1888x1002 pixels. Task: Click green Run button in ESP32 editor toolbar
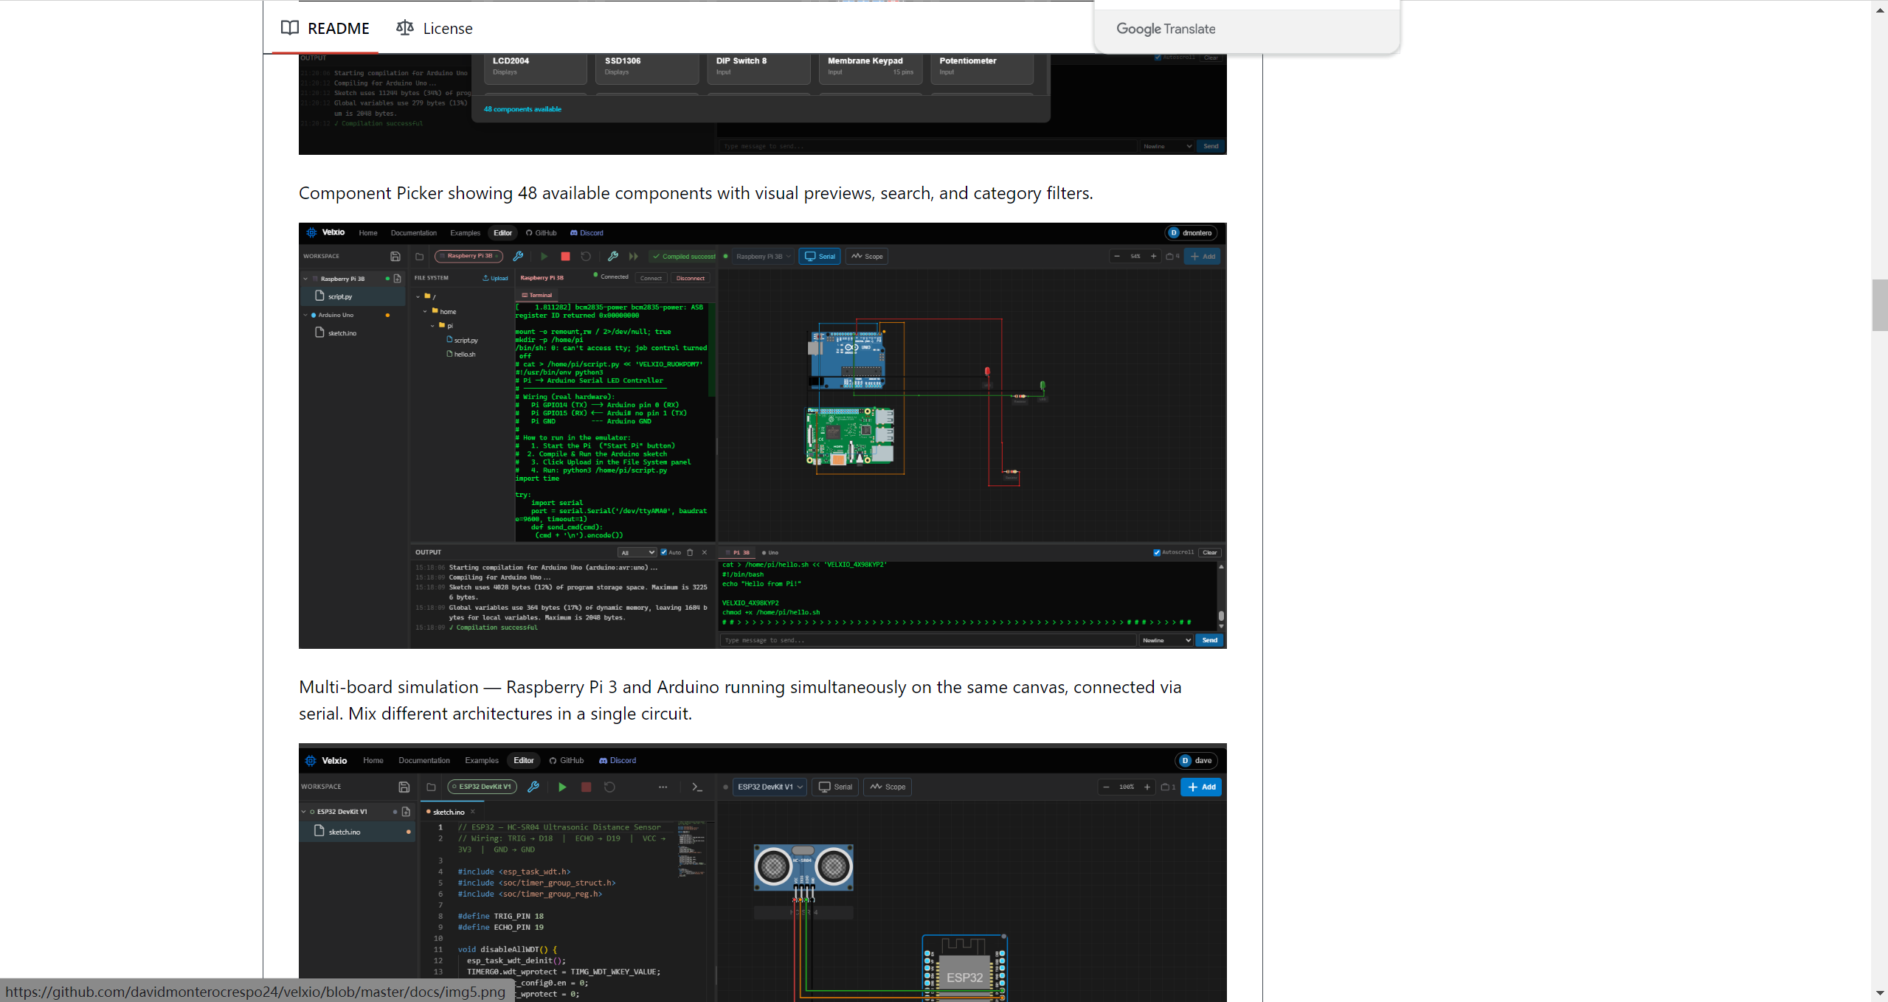click(562, 787)
